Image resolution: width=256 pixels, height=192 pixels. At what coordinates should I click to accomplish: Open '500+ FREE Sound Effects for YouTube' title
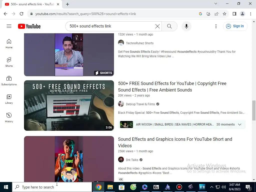coord(172,87)
